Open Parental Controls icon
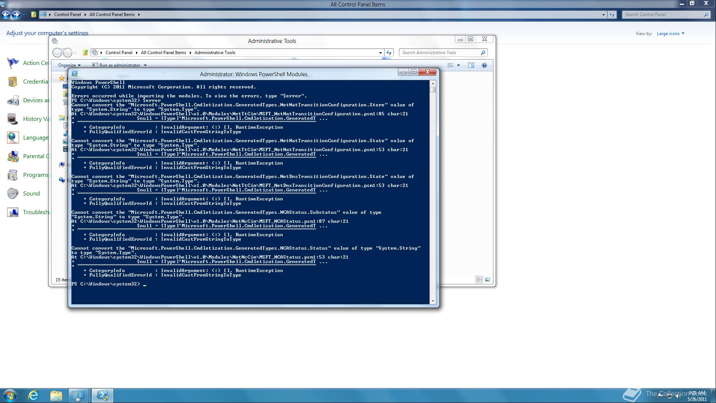Image resolution: width=716 pixels, height=403 pixels. (13, 156)
